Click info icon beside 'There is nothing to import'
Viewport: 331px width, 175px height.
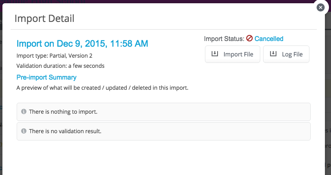click(x=24, y=111)
